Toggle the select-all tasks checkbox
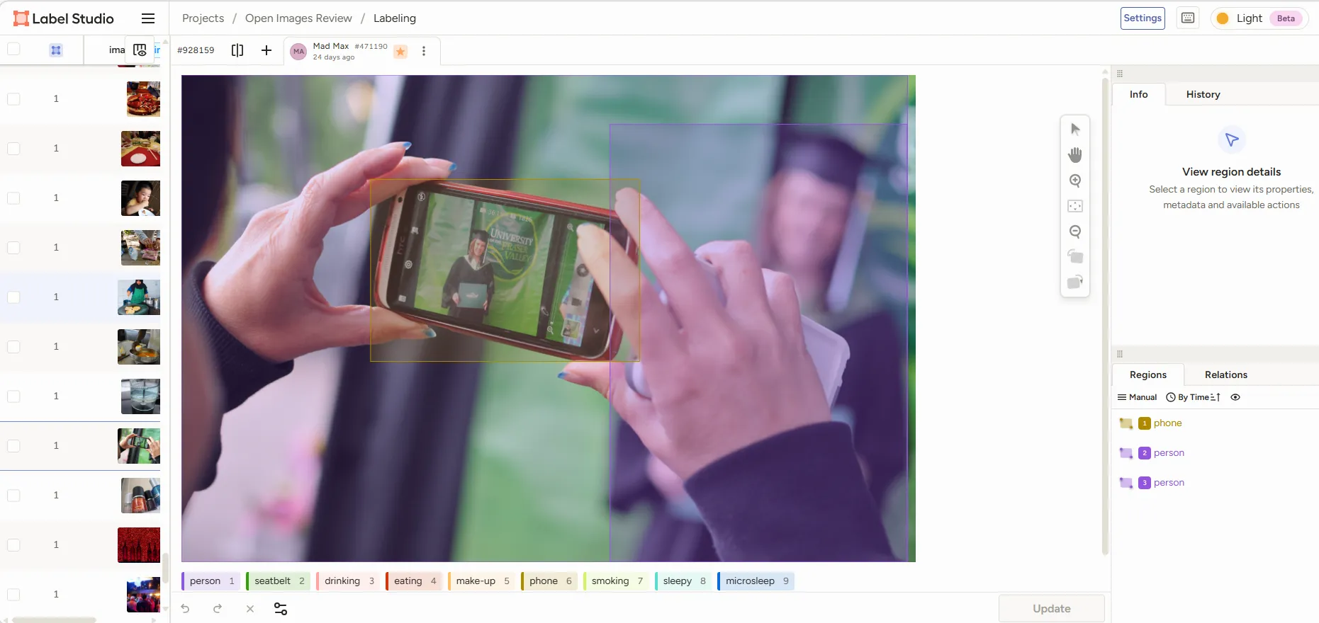 (13, 50)
